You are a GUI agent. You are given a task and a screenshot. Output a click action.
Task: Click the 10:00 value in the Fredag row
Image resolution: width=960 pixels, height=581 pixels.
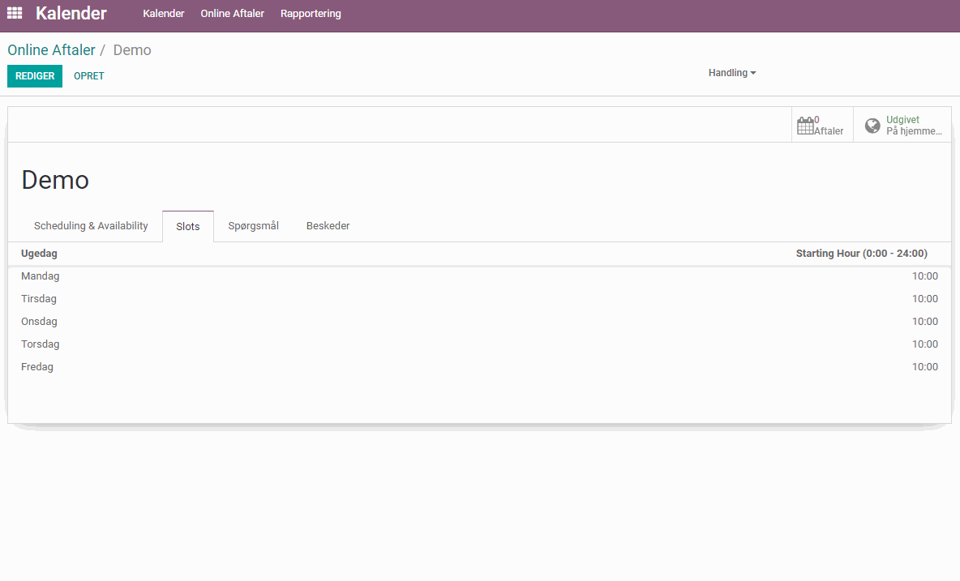924,366
